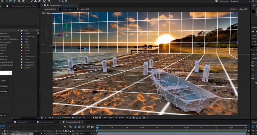Toggle Draft 3D in the timeline
The image size is (257, 135).
70,127
